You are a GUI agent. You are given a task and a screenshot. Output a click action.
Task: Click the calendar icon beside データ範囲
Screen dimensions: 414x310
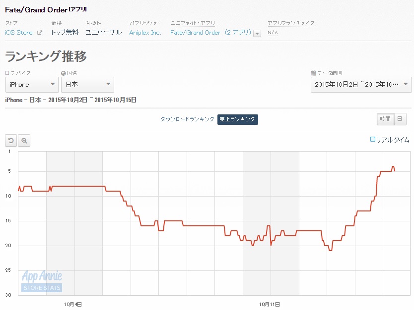[313, 73]
